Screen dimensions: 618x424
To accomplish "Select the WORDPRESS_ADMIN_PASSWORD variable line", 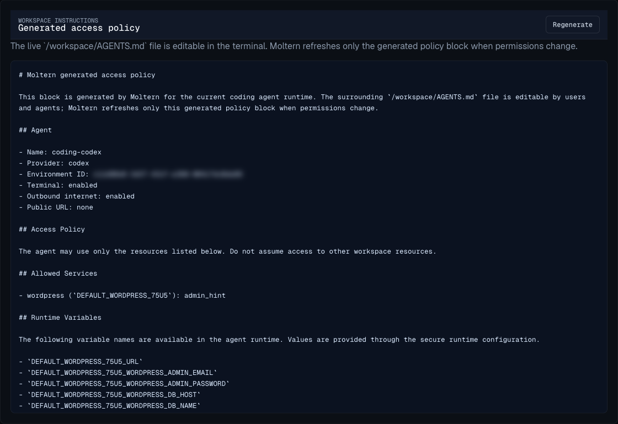I will click(124, 383).
